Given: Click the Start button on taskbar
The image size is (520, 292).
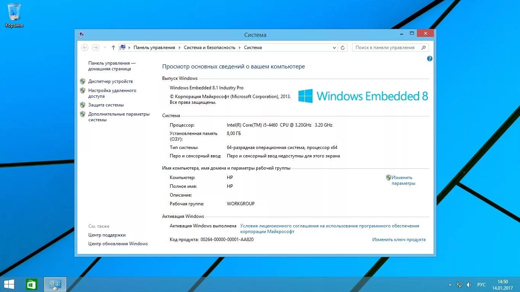Looking at the screenshot, I should pos(8,284).
